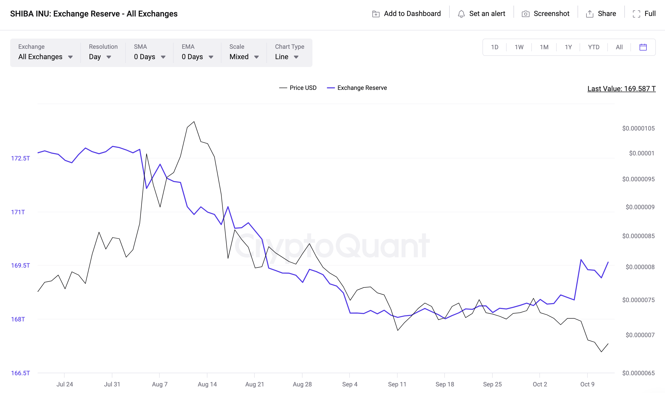Click the 166.5T left axis label
Viewport: 665px width, 393px height.
[20, 373]
